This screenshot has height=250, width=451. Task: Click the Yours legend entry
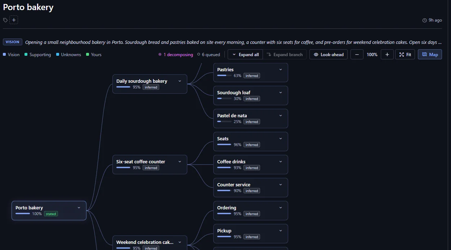click(94, 55)
